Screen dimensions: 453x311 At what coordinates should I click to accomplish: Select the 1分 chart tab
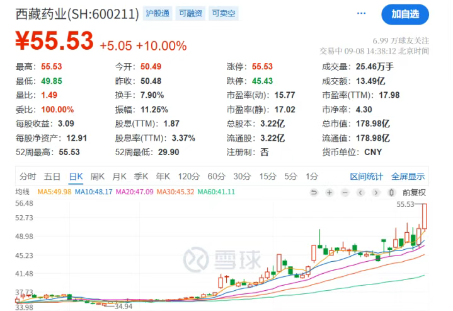[x=312, y=177]
